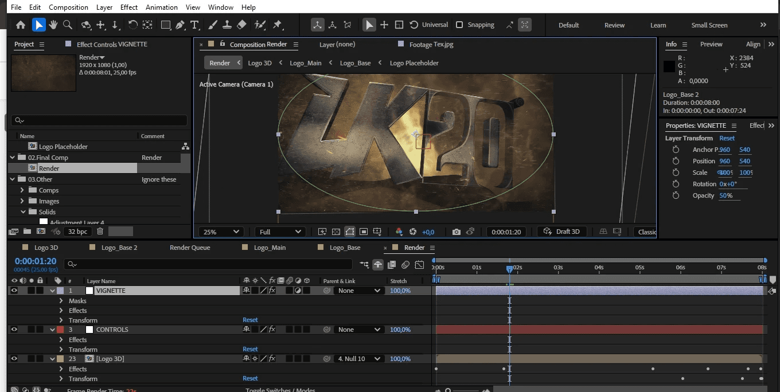Open VIGNETTE layer parent dropdown
This screenshot has width=780, height=392.
359,291
